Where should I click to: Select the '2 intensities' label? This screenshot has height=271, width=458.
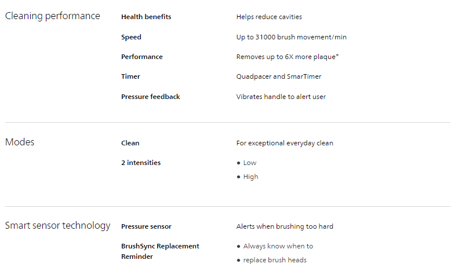click(141, 163)
